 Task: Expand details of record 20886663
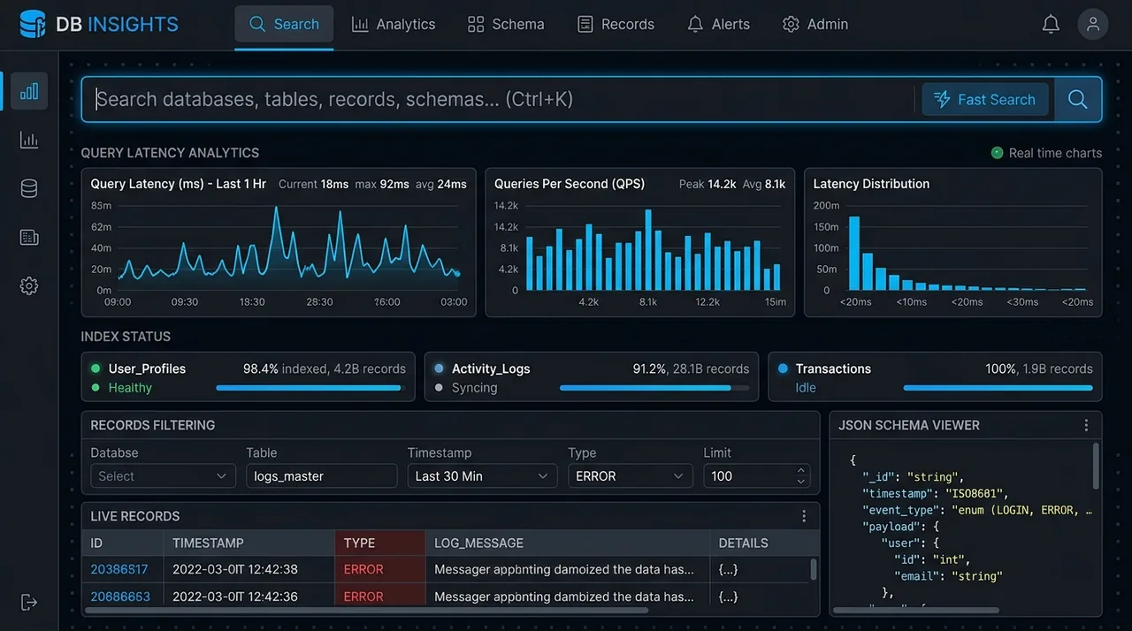pyautogui.click(x=728, y=597)
